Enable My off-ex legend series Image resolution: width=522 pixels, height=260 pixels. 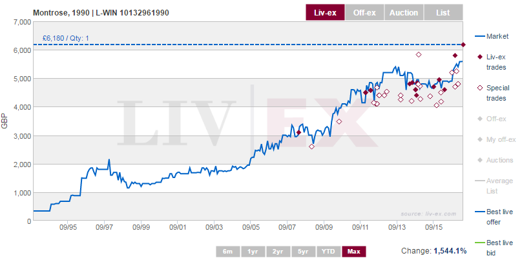pyautogui.click(x=496, y=139)
